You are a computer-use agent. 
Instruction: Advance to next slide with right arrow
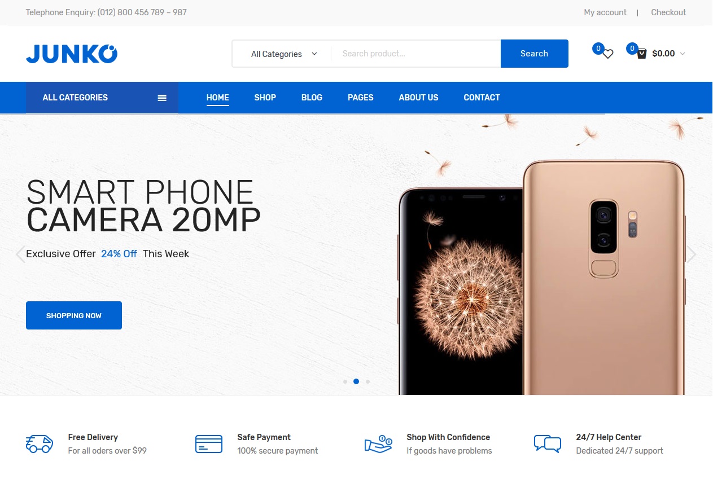pyautogui.click(x=692, y=254)
